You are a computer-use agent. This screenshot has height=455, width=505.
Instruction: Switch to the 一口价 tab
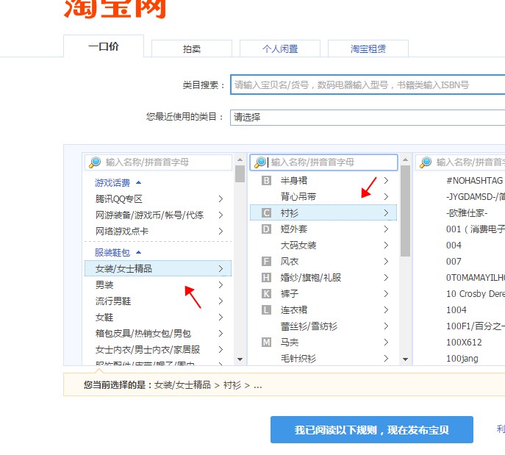click(x=104, y=46)
